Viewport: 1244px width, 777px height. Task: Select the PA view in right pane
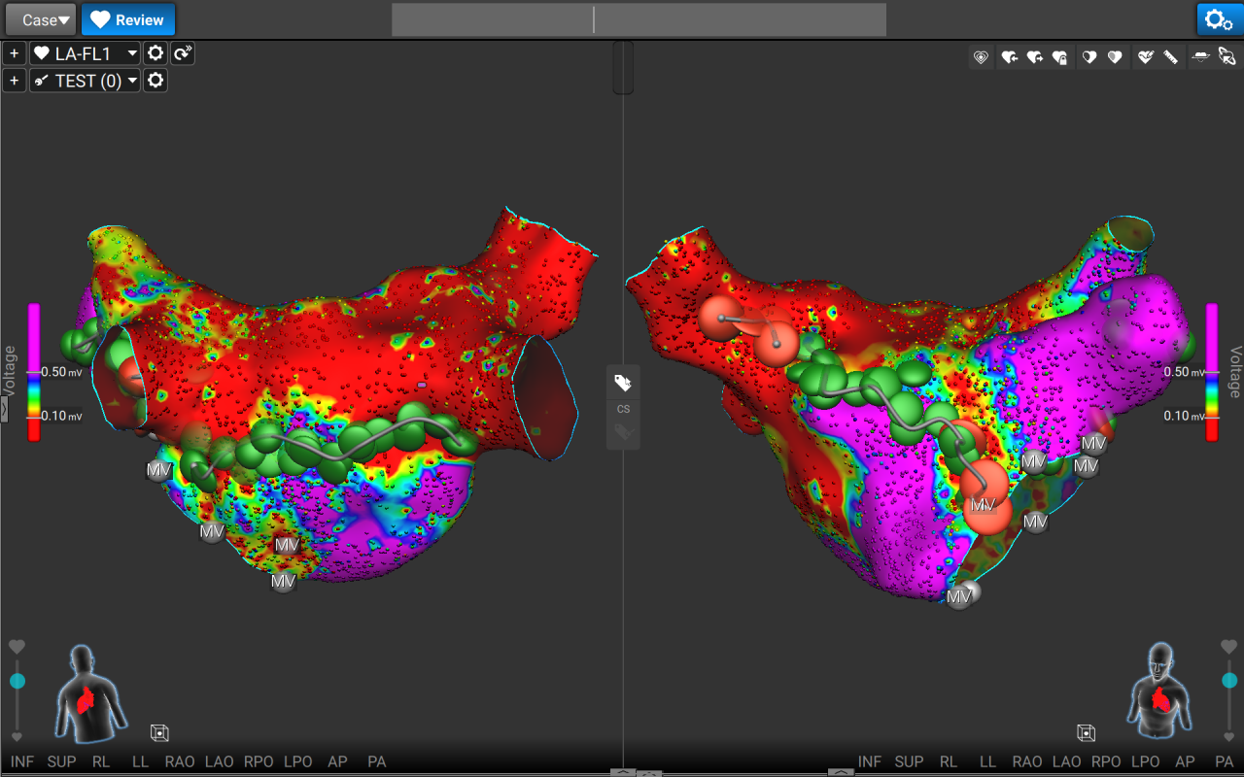click(x=1225, y=761)
